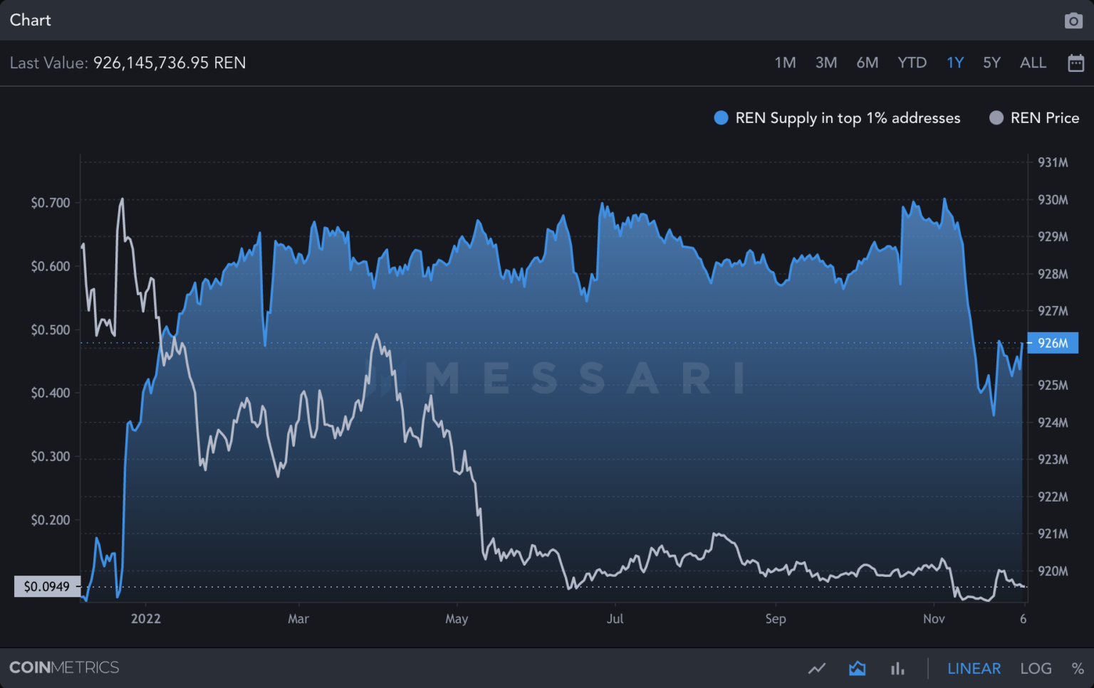
Task: Switch the scale to LOG
Action: [x=1036, y=668]
